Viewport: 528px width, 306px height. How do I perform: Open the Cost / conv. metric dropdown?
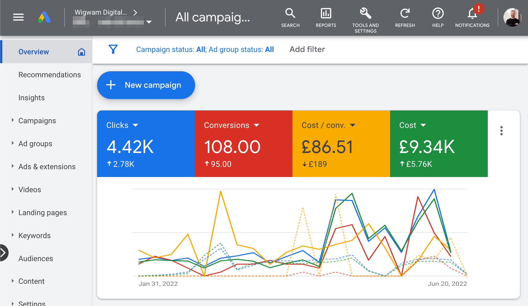coord(353,125)
